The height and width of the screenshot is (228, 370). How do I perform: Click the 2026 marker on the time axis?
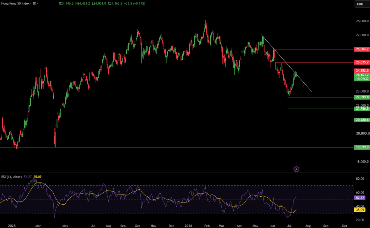(188, 225)
